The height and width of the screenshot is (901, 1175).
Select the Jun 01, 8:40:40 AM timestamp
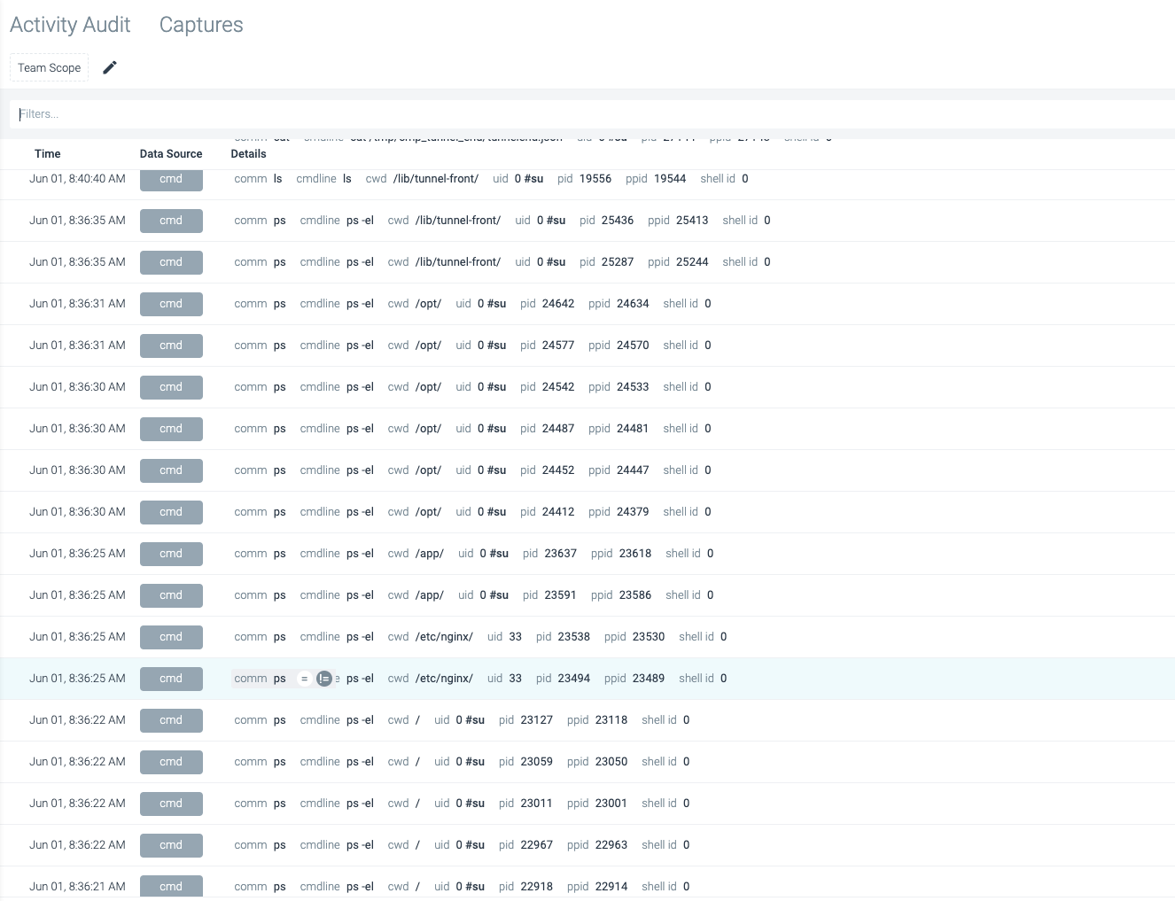coord(77,179)
